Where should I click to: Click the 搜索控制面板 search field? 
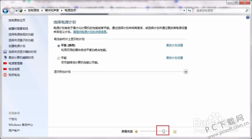219,11
